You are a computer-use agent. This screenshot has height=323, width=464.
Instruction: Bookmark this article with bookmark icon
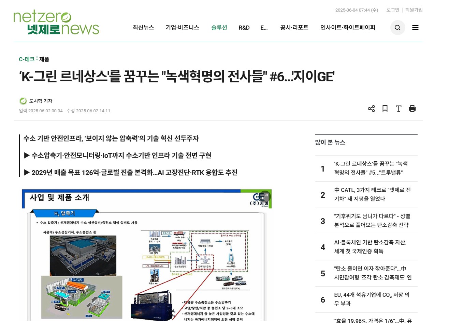[385, 109]
